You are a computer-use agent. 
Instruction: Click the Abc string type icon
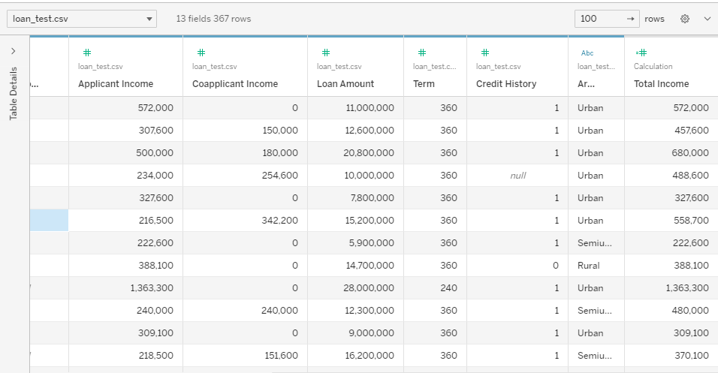tap(587, 53)
